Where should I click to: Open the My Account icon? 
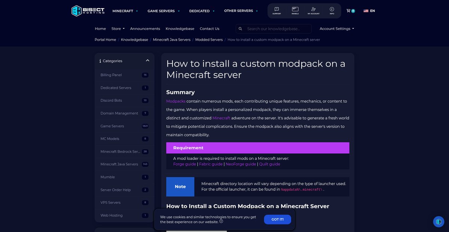point(314,10)
